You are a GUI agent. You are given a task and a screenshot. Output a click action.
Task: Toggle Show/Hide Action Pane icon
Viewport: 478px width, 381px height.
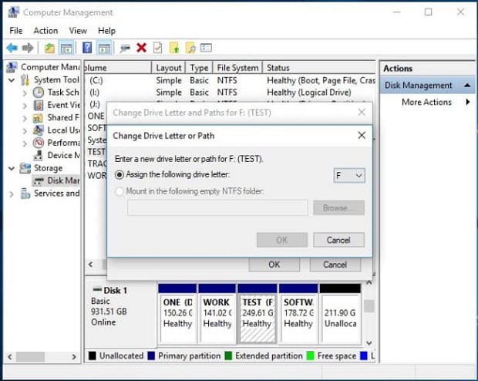[104, 48]
